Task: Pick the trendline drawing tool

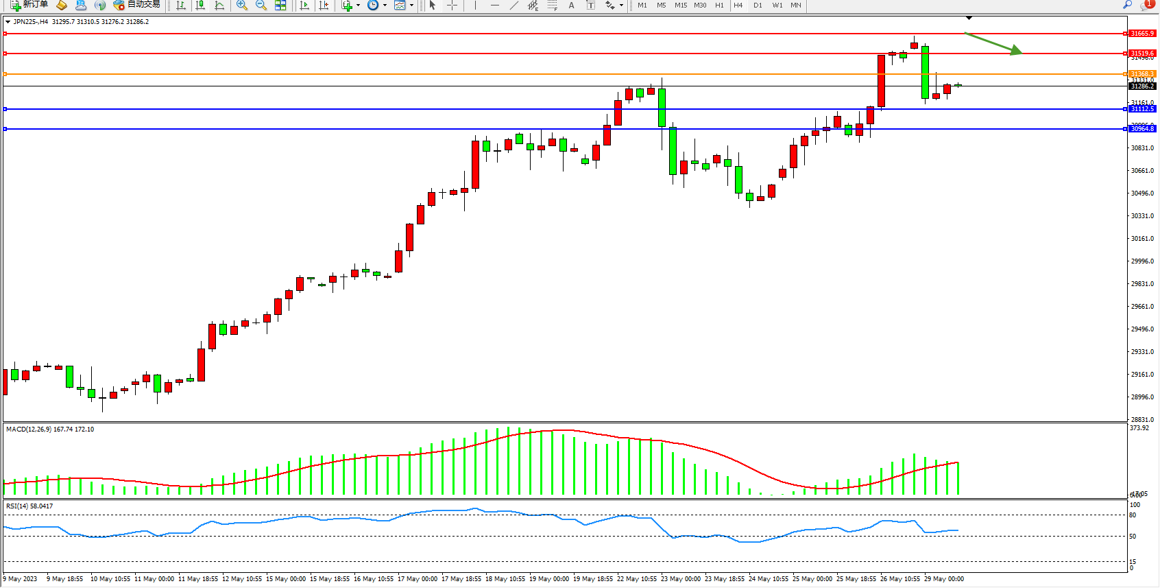Action: point(513,5)
